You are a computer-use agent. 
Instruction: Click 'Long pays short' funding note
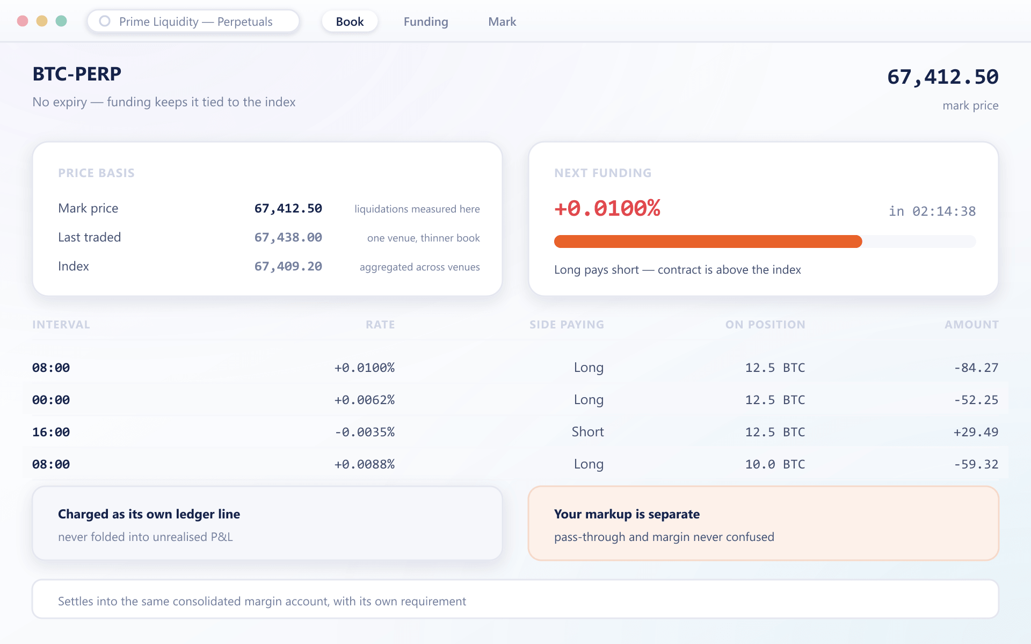pos(678,269)
